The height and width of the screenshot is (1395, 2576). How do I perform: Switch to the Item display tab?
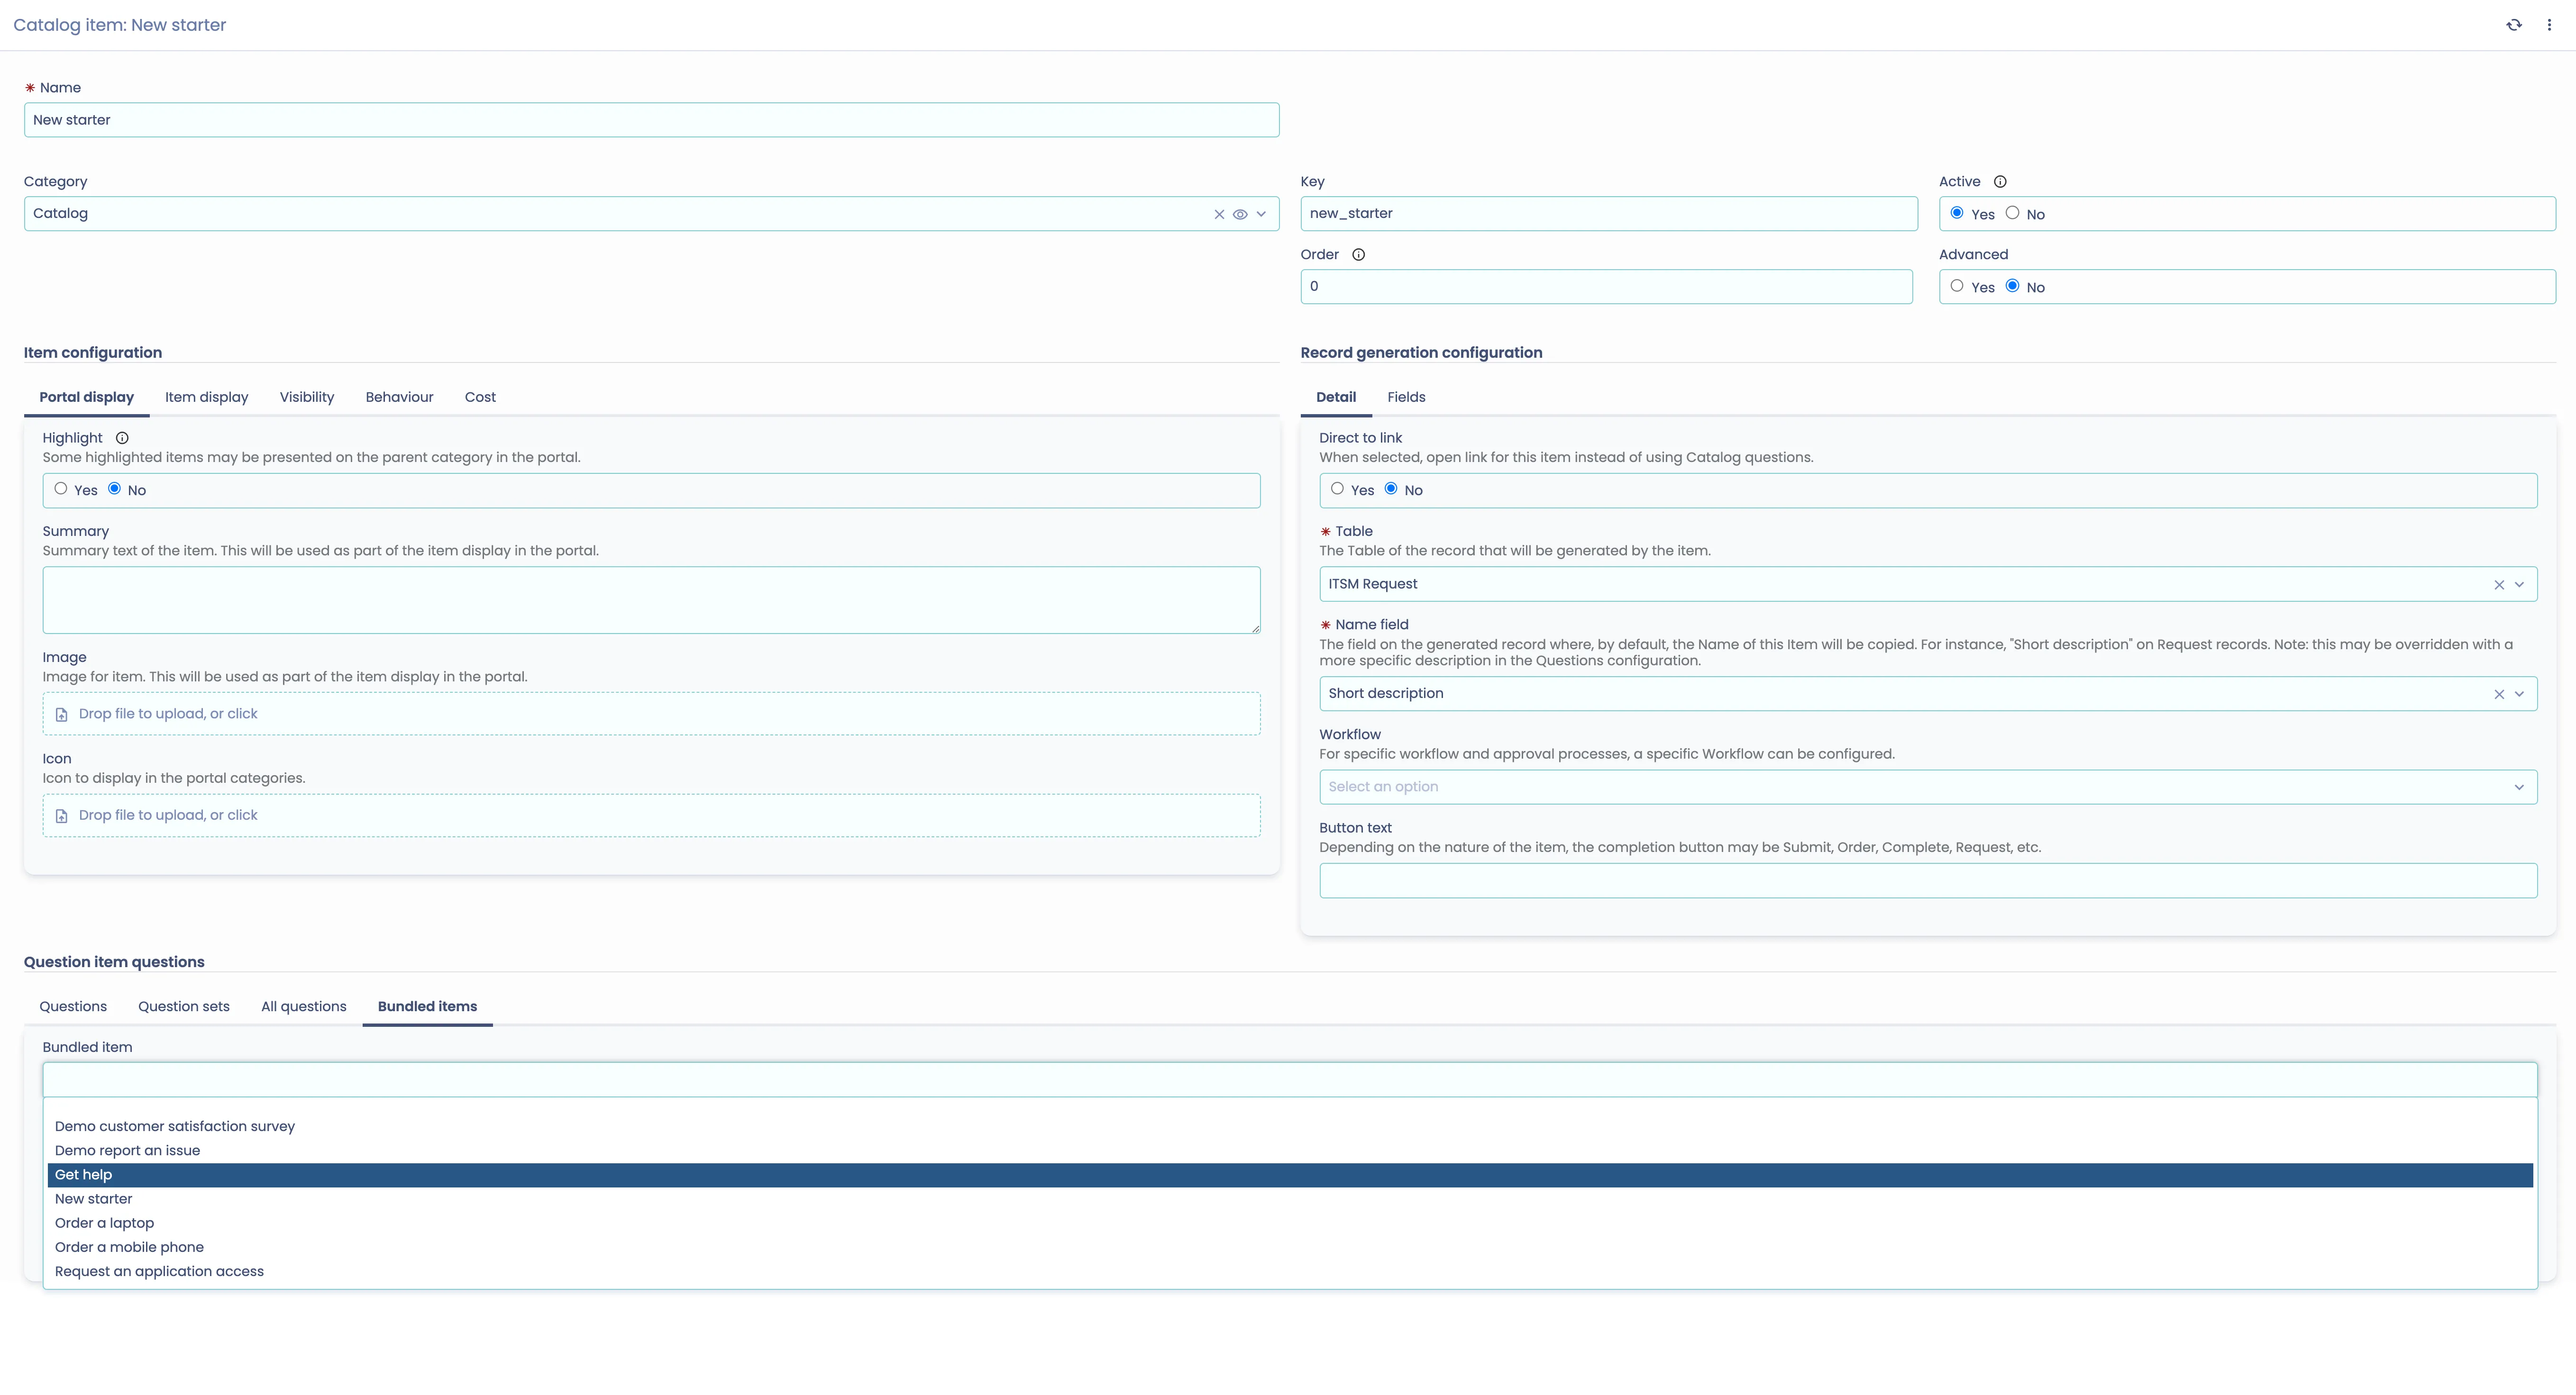pyautogui.click(x=207, y=397)
